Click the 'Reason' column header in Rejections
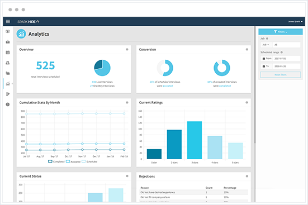The height and width of the screenshot is (205, 308). 145,188
